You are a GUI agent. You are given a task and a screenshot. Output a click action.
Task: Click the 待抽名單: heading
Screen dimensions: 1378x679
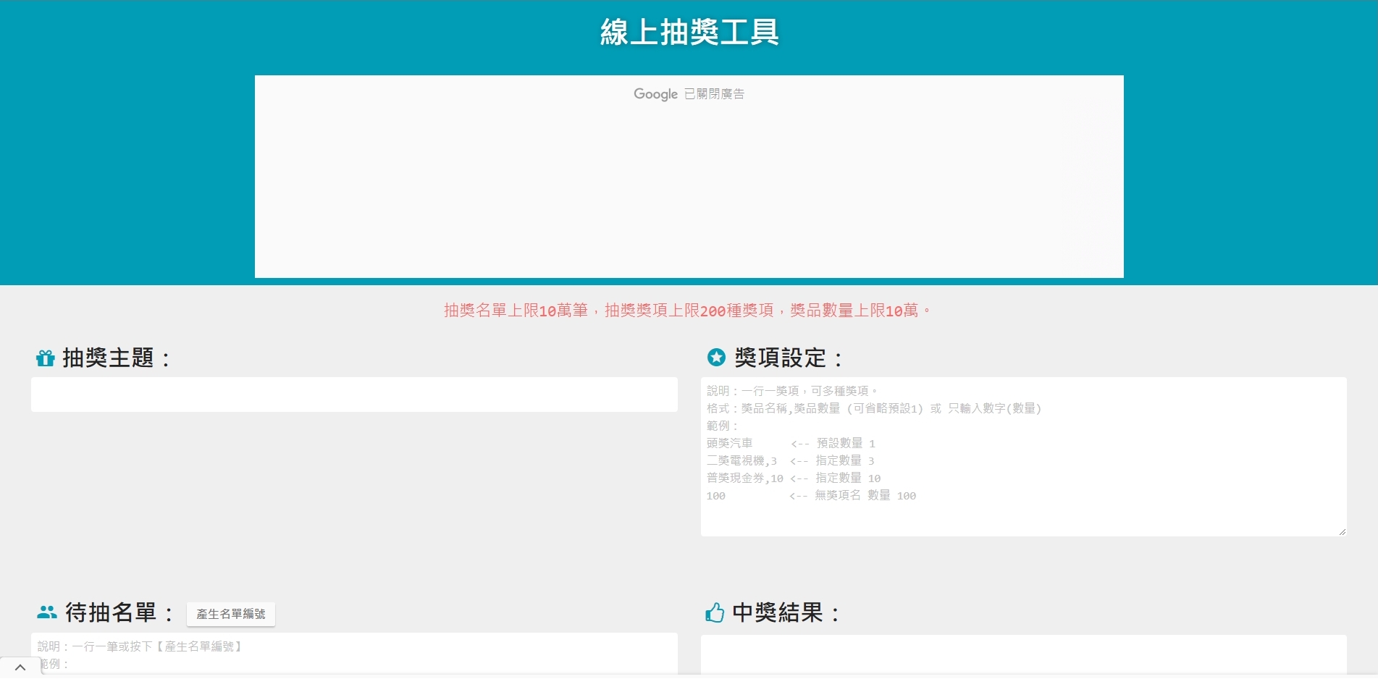(119, 612)
